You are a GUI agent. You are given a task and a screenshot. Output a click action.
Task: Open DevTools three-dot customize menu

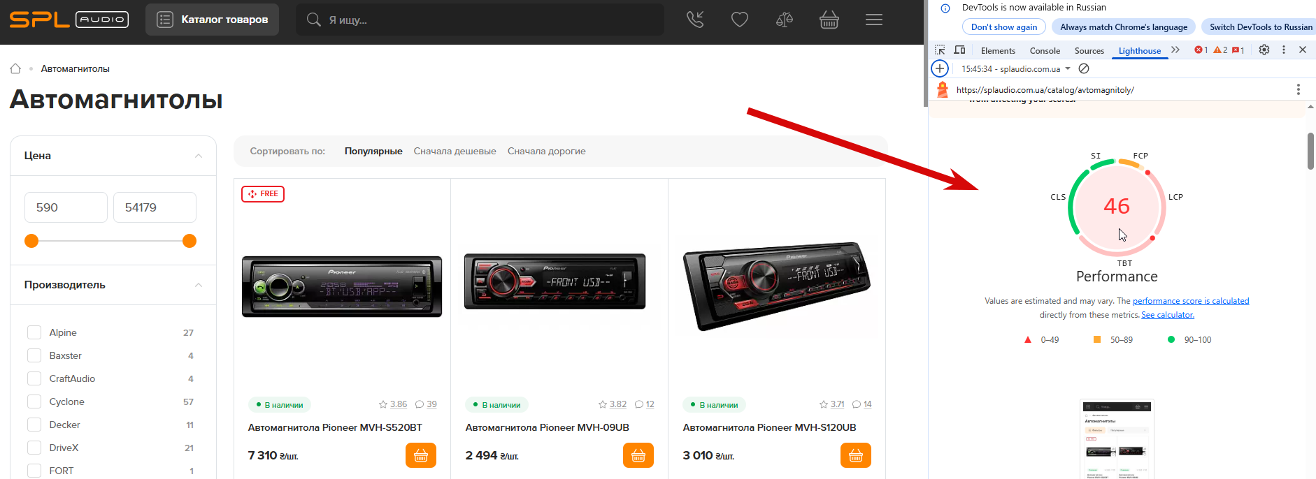[1284, 50]
